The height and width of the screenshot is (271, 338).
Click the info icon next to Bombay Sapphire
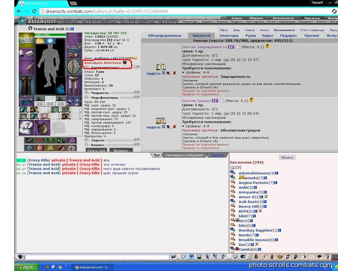pos(279,230)
